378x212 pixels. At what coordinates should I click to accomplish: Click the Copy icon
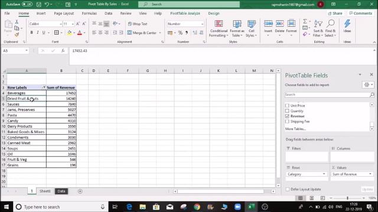coord(17,28)
